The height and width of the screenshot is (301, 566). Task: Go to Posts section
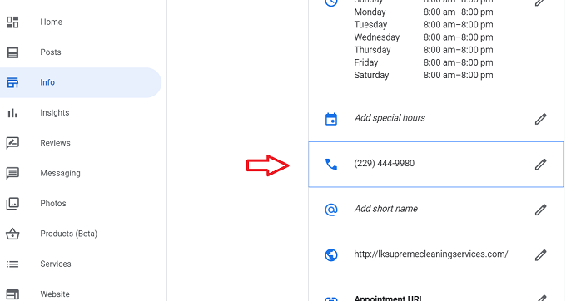(x=51, y=52)
